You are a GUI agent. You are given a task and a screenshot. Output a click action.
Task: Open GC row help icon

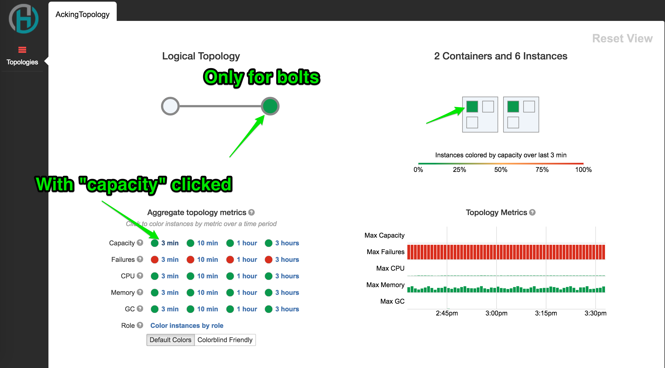140,309
